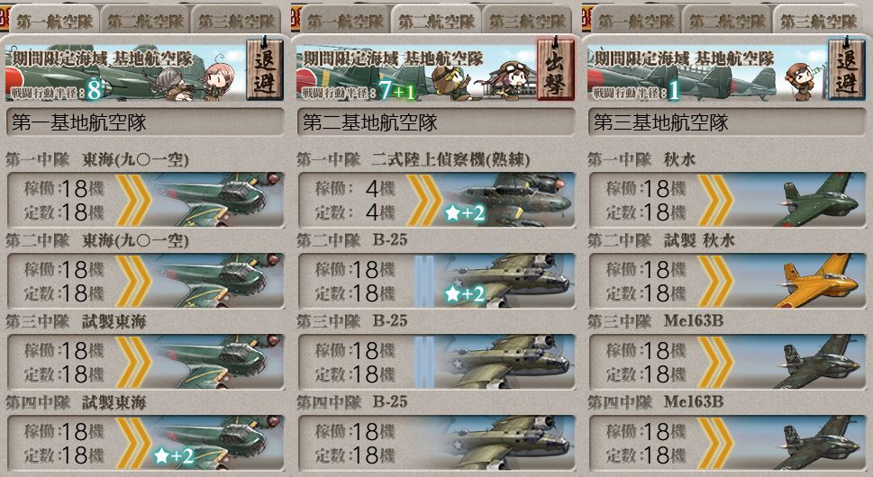Click the 第一基地航空隊 name field
The width and height of the screenshot is (873, 477).
[145, 122]
